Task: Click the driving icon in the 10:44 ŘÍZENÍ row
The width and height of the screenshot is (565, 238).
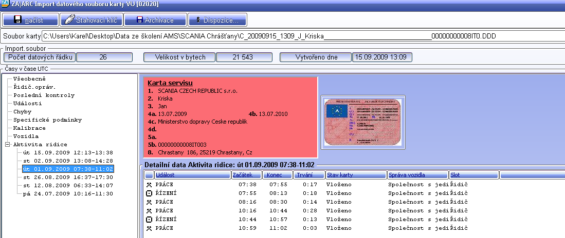Action: [x=149, y=220]
